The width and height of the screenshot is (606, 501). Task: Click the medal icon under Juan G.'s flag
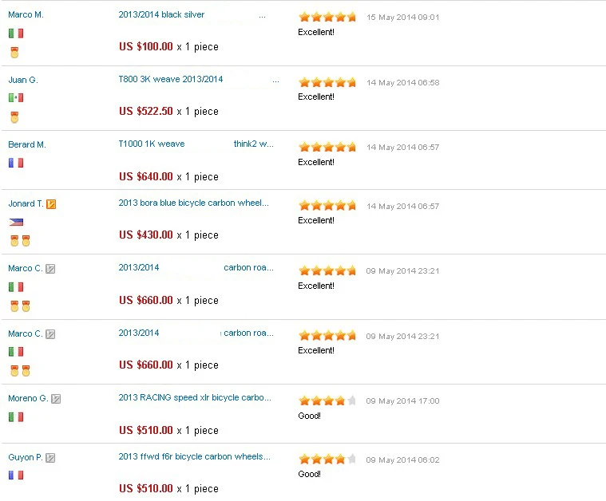coord(14,117)
